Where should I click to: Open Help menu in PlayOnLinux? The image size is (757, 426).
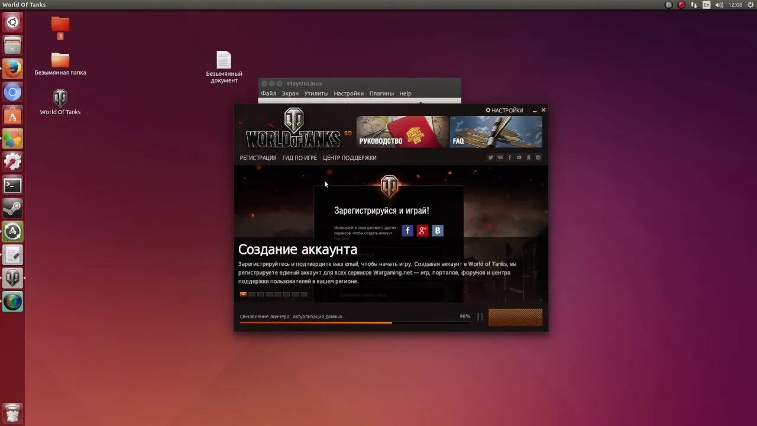pyautogui.click(x=405, y=93)
